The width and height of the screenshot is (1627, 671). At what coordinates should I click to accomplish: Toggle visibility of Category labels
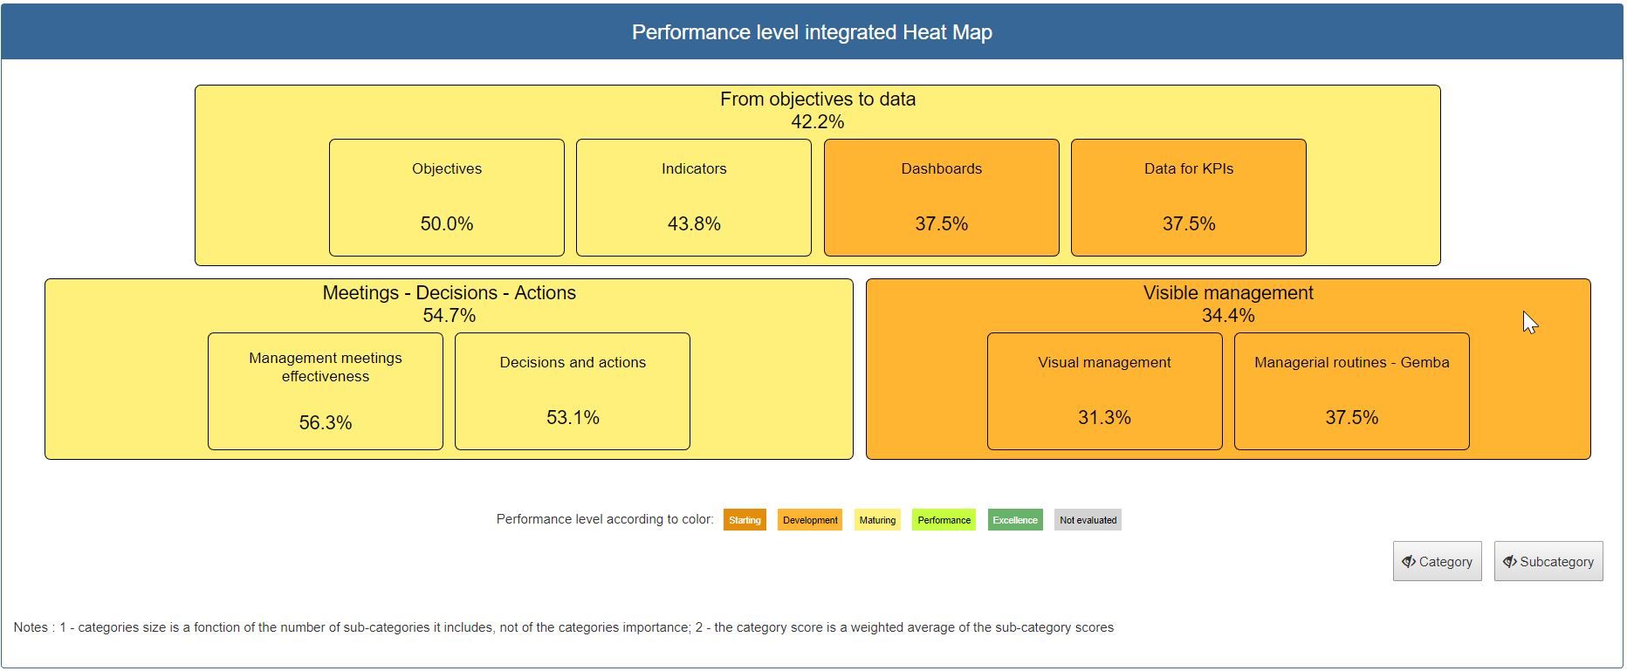coord(1436,561)
